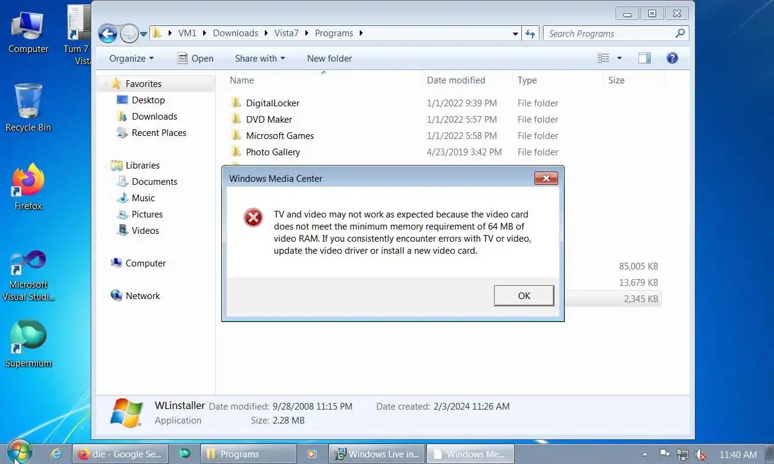Select the Photo Gallery folder

[x=273, y=152]
